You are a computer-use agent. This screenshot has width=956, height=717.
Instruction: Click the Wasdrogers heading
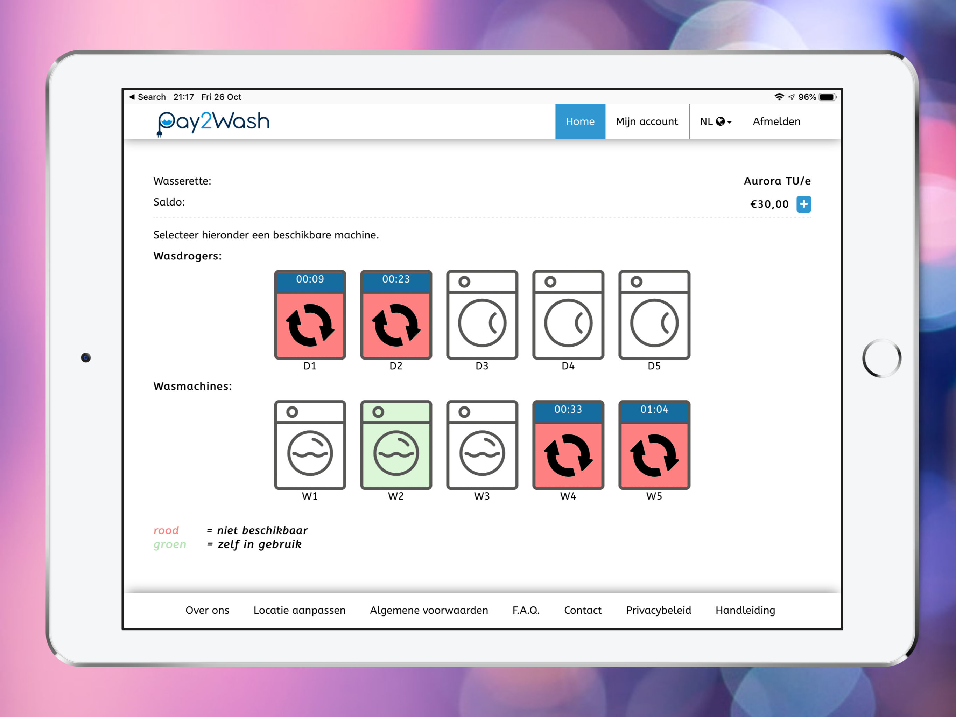pos(187,256)
